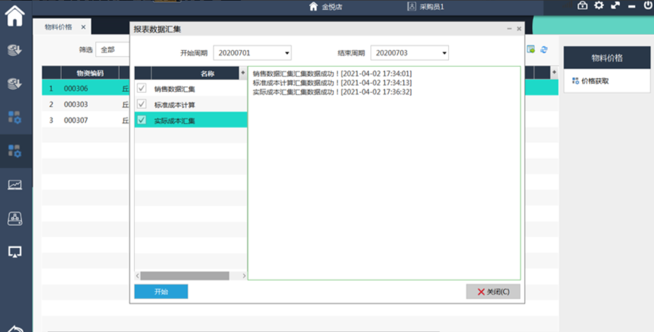Click the blue refresh arrows icon

coord(544,49)
